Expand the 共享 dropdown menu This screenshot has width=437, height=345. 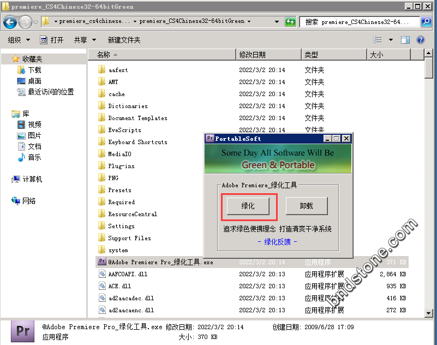pos(85,40)
